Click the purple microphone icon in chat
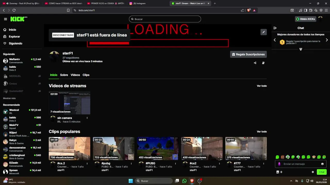Image resolution: width=330 pixels, height=185 pixels. [x=279, y=164]
